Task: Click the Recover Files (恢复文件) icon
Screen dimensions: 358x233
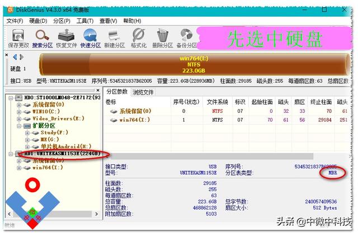Action: [x=67, y=39]
